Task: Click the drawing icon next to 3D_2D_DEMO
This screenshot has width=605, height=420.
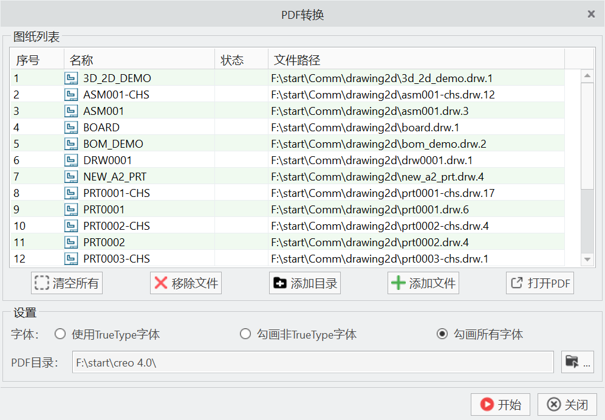Action: (71, 78)
